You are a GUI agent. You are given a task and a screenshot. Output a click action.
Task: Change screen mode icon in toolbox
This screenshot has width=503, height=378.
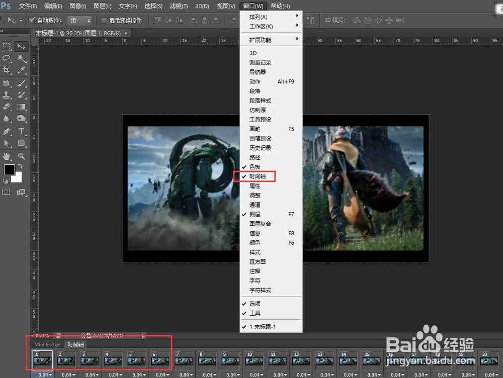[21, 192]
